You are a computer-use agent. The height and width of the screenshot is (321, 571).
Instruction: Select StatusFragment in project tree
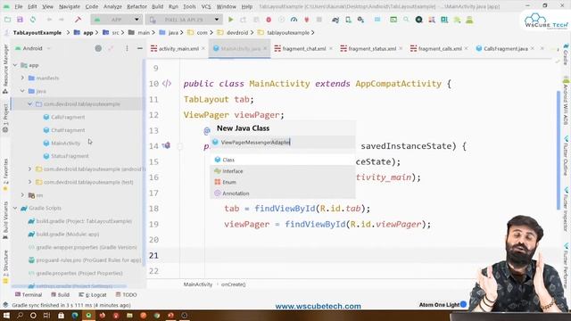click(70, 156)
